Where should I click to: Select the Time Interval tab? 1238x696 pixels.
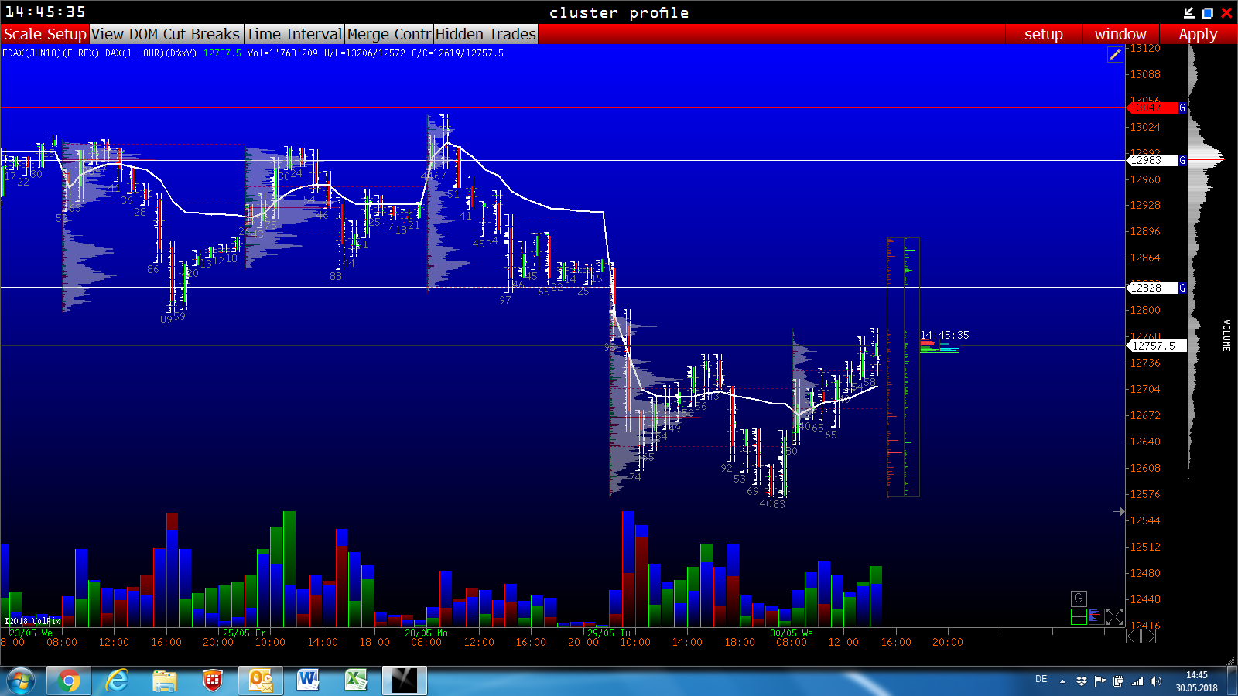tap(295, 34)
